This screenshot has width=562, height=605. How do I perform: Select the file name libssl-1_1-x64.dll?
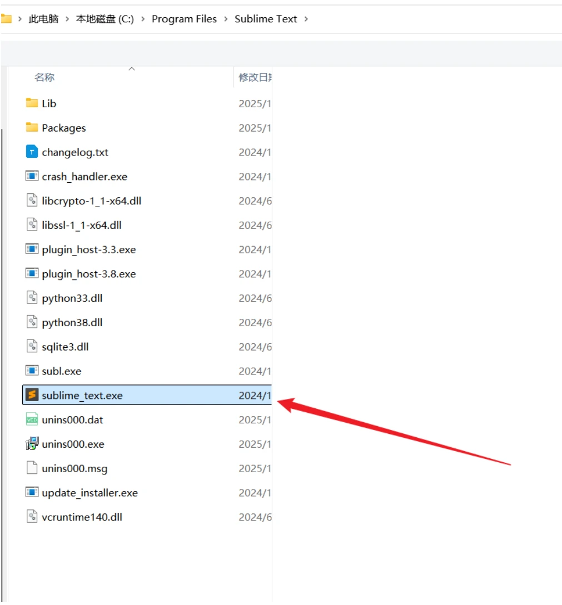click(82, 226)
